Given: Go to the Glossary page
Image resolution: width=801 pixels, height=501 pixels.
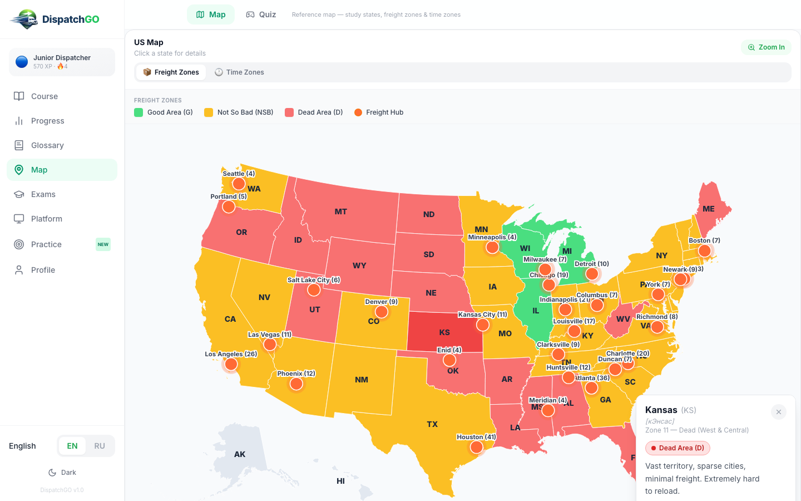Looking at the screenshot, I should point(62,145).
